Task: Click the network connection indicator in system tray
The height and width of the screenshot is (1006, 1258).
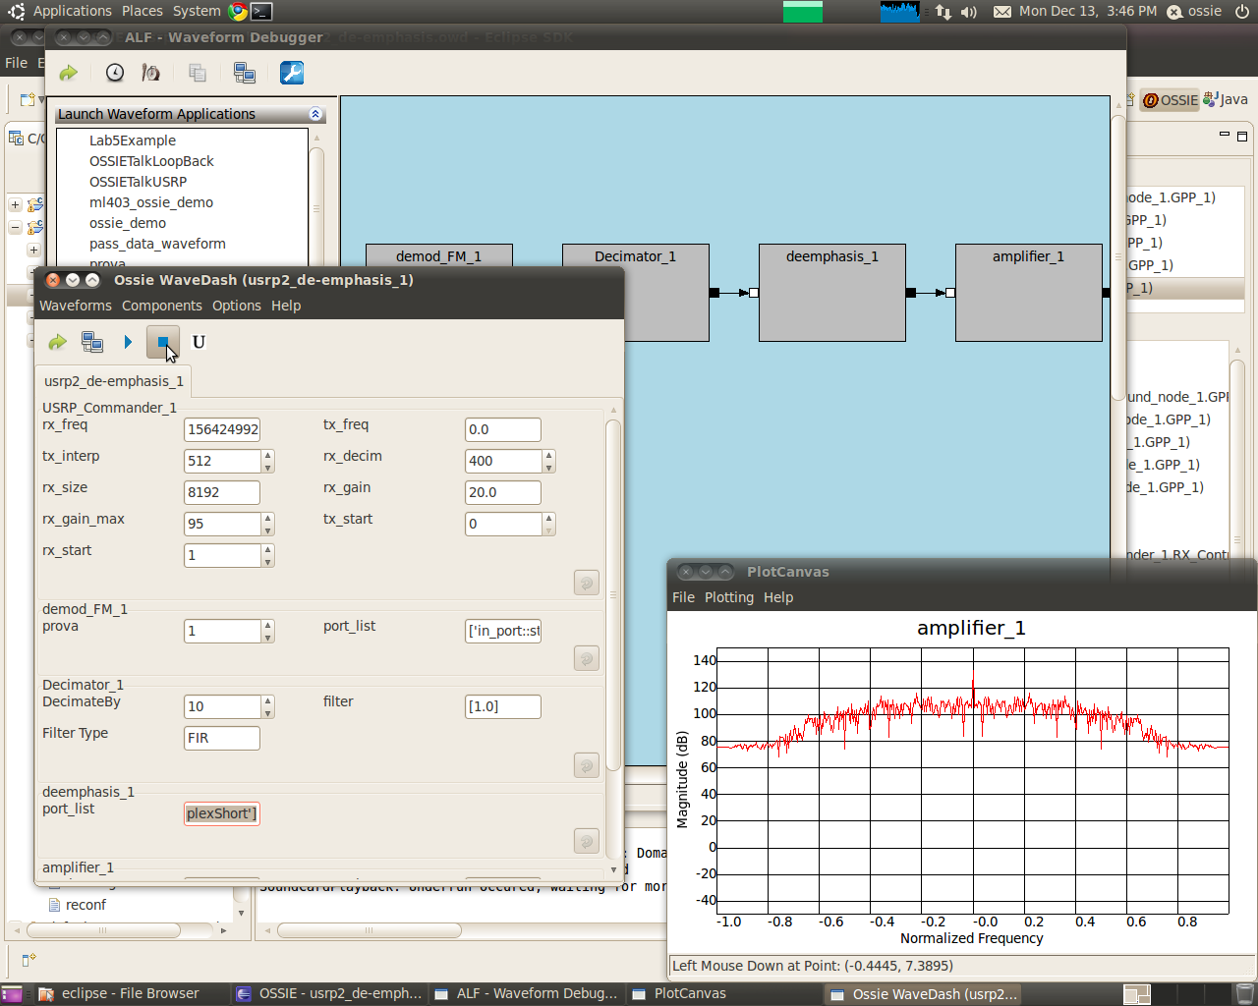Action: point(943,12)
